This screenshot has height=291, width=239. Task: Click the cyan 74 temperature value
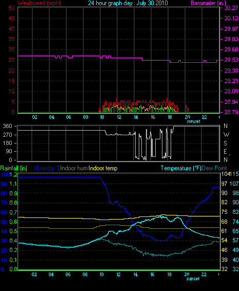point(236,222)
